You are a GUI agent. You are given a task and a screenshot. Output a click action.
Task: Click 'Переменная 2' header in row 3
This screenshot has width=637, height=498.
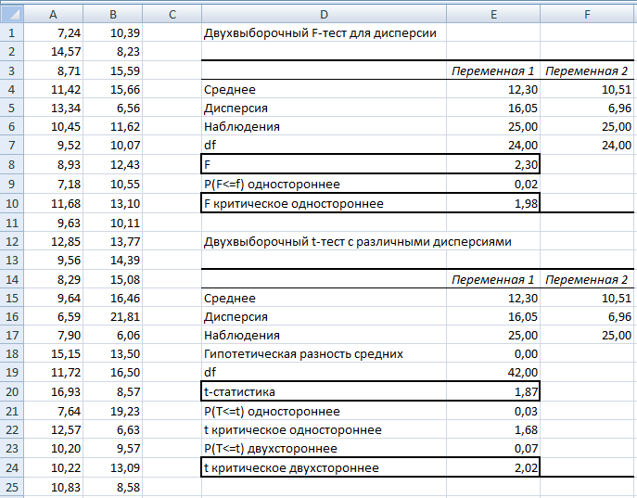[x=586, y=71]
